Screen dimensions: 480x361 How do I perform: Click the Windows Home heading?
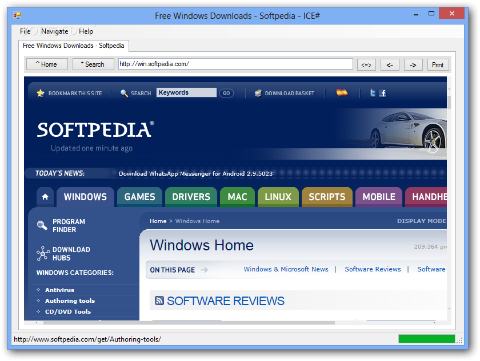pyautogui.click(x=202, y=245)
